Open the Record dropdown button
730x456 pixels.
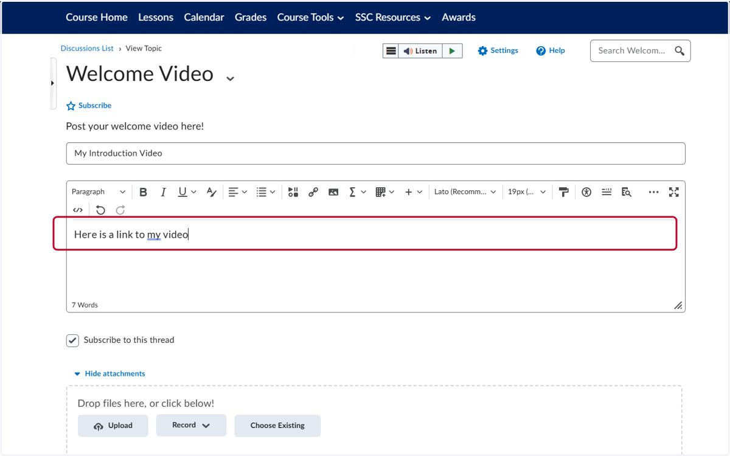tap(191, 426)
